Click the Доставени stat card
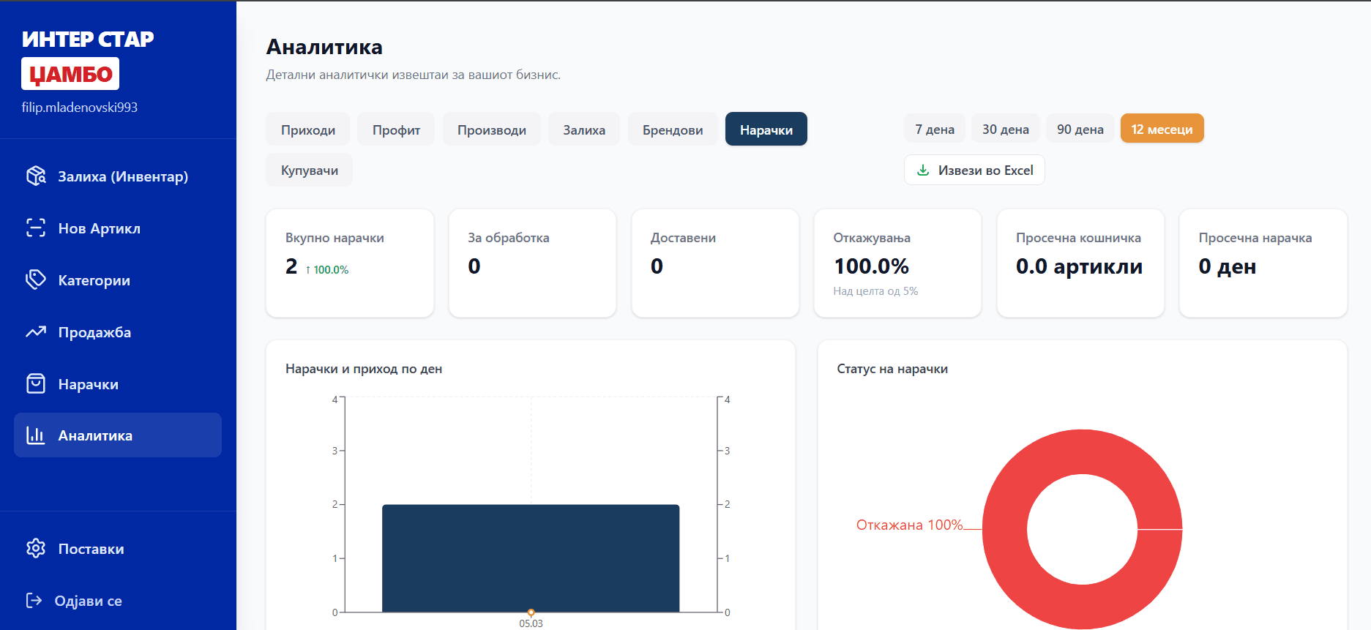 715,263
